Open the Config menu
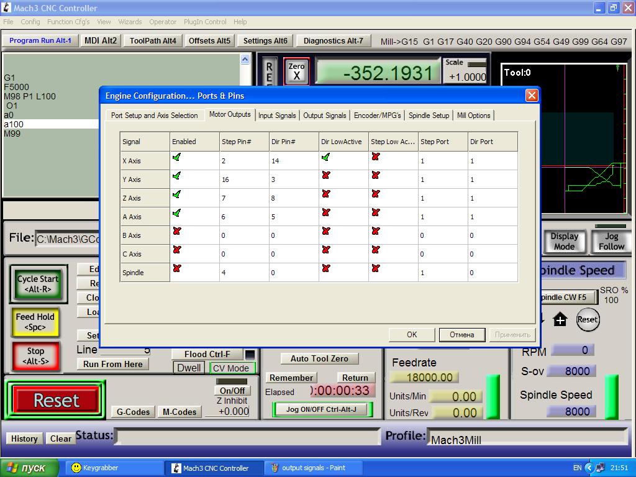 point(30,22)
